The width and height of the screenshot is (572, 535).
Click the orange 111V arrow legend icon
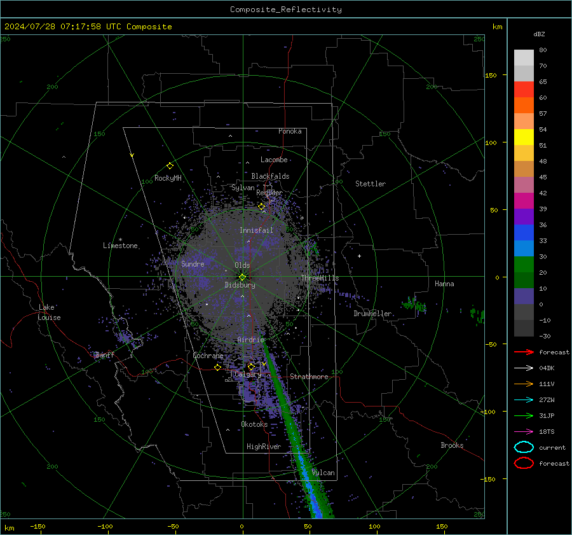(524, 384)
